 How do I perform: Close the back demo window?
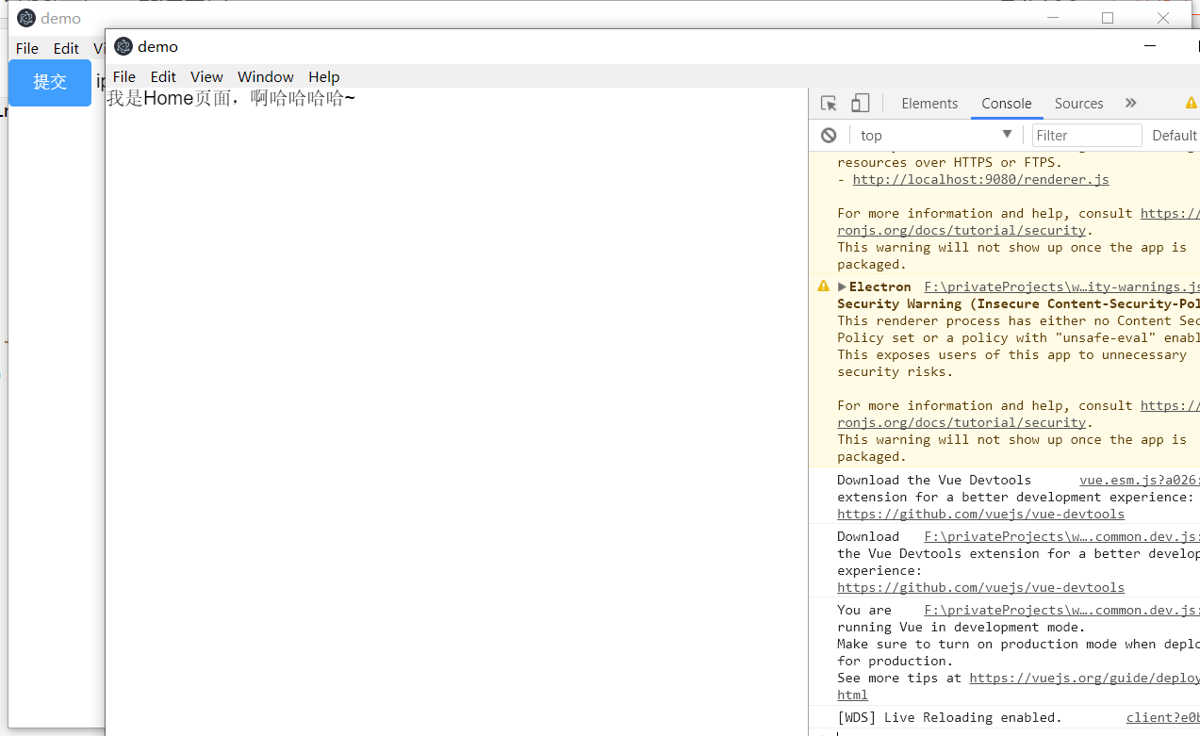pyautogui.click(x=1163, y=18)
